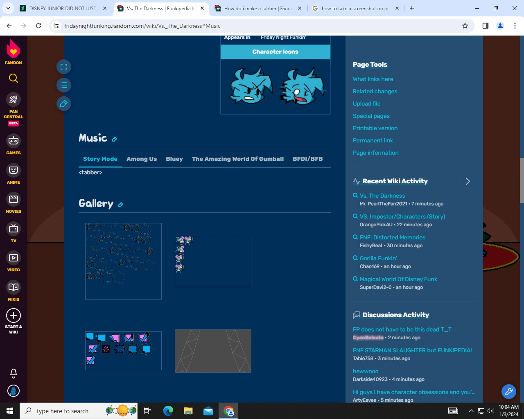The image size is (524, 419).
Task: Click the Start a Wiki plus icon
Action: click(x=14, y=315)
